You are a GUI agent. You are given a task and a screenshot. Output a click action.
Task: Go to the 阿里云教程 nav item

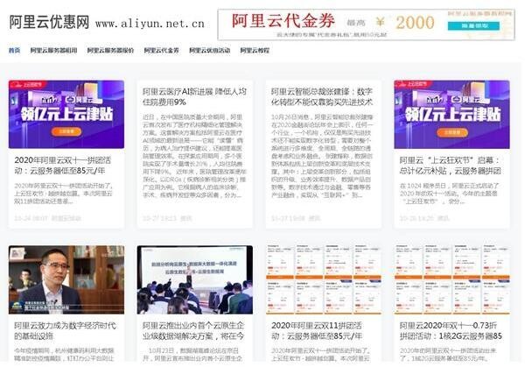pyautogui.click(x=255, y=50)
